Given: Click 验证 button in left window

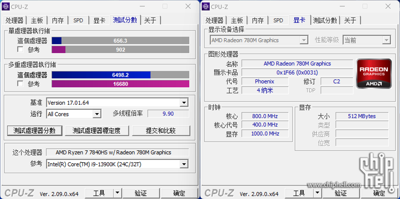Looking at the screenshot, I should pyautogui.click(x=141, y=193).
